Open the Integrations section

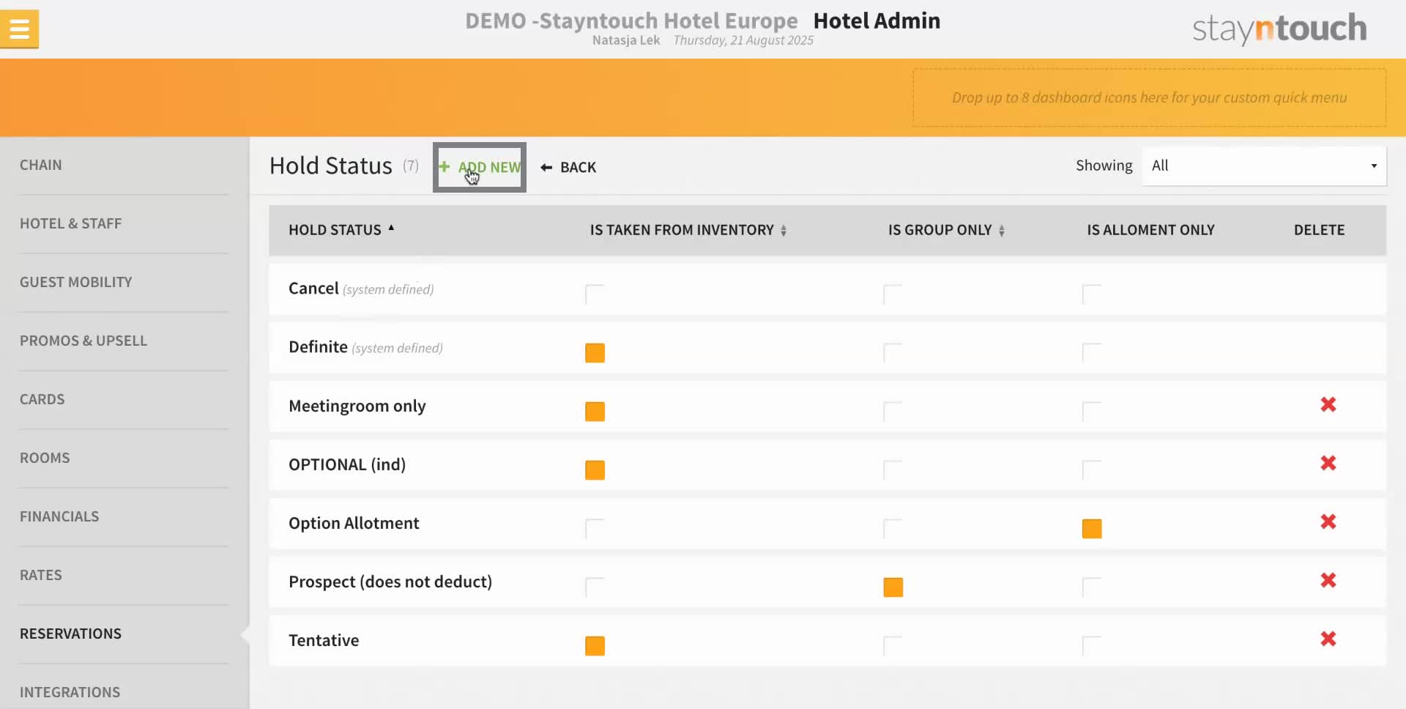tap(70, 692)
